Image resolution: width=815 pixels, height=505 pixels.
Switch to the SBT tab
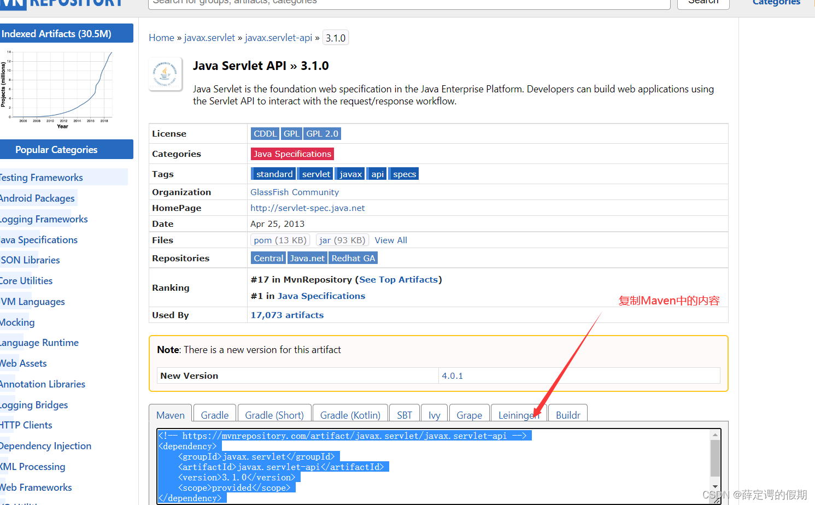[x=404, y=414]
